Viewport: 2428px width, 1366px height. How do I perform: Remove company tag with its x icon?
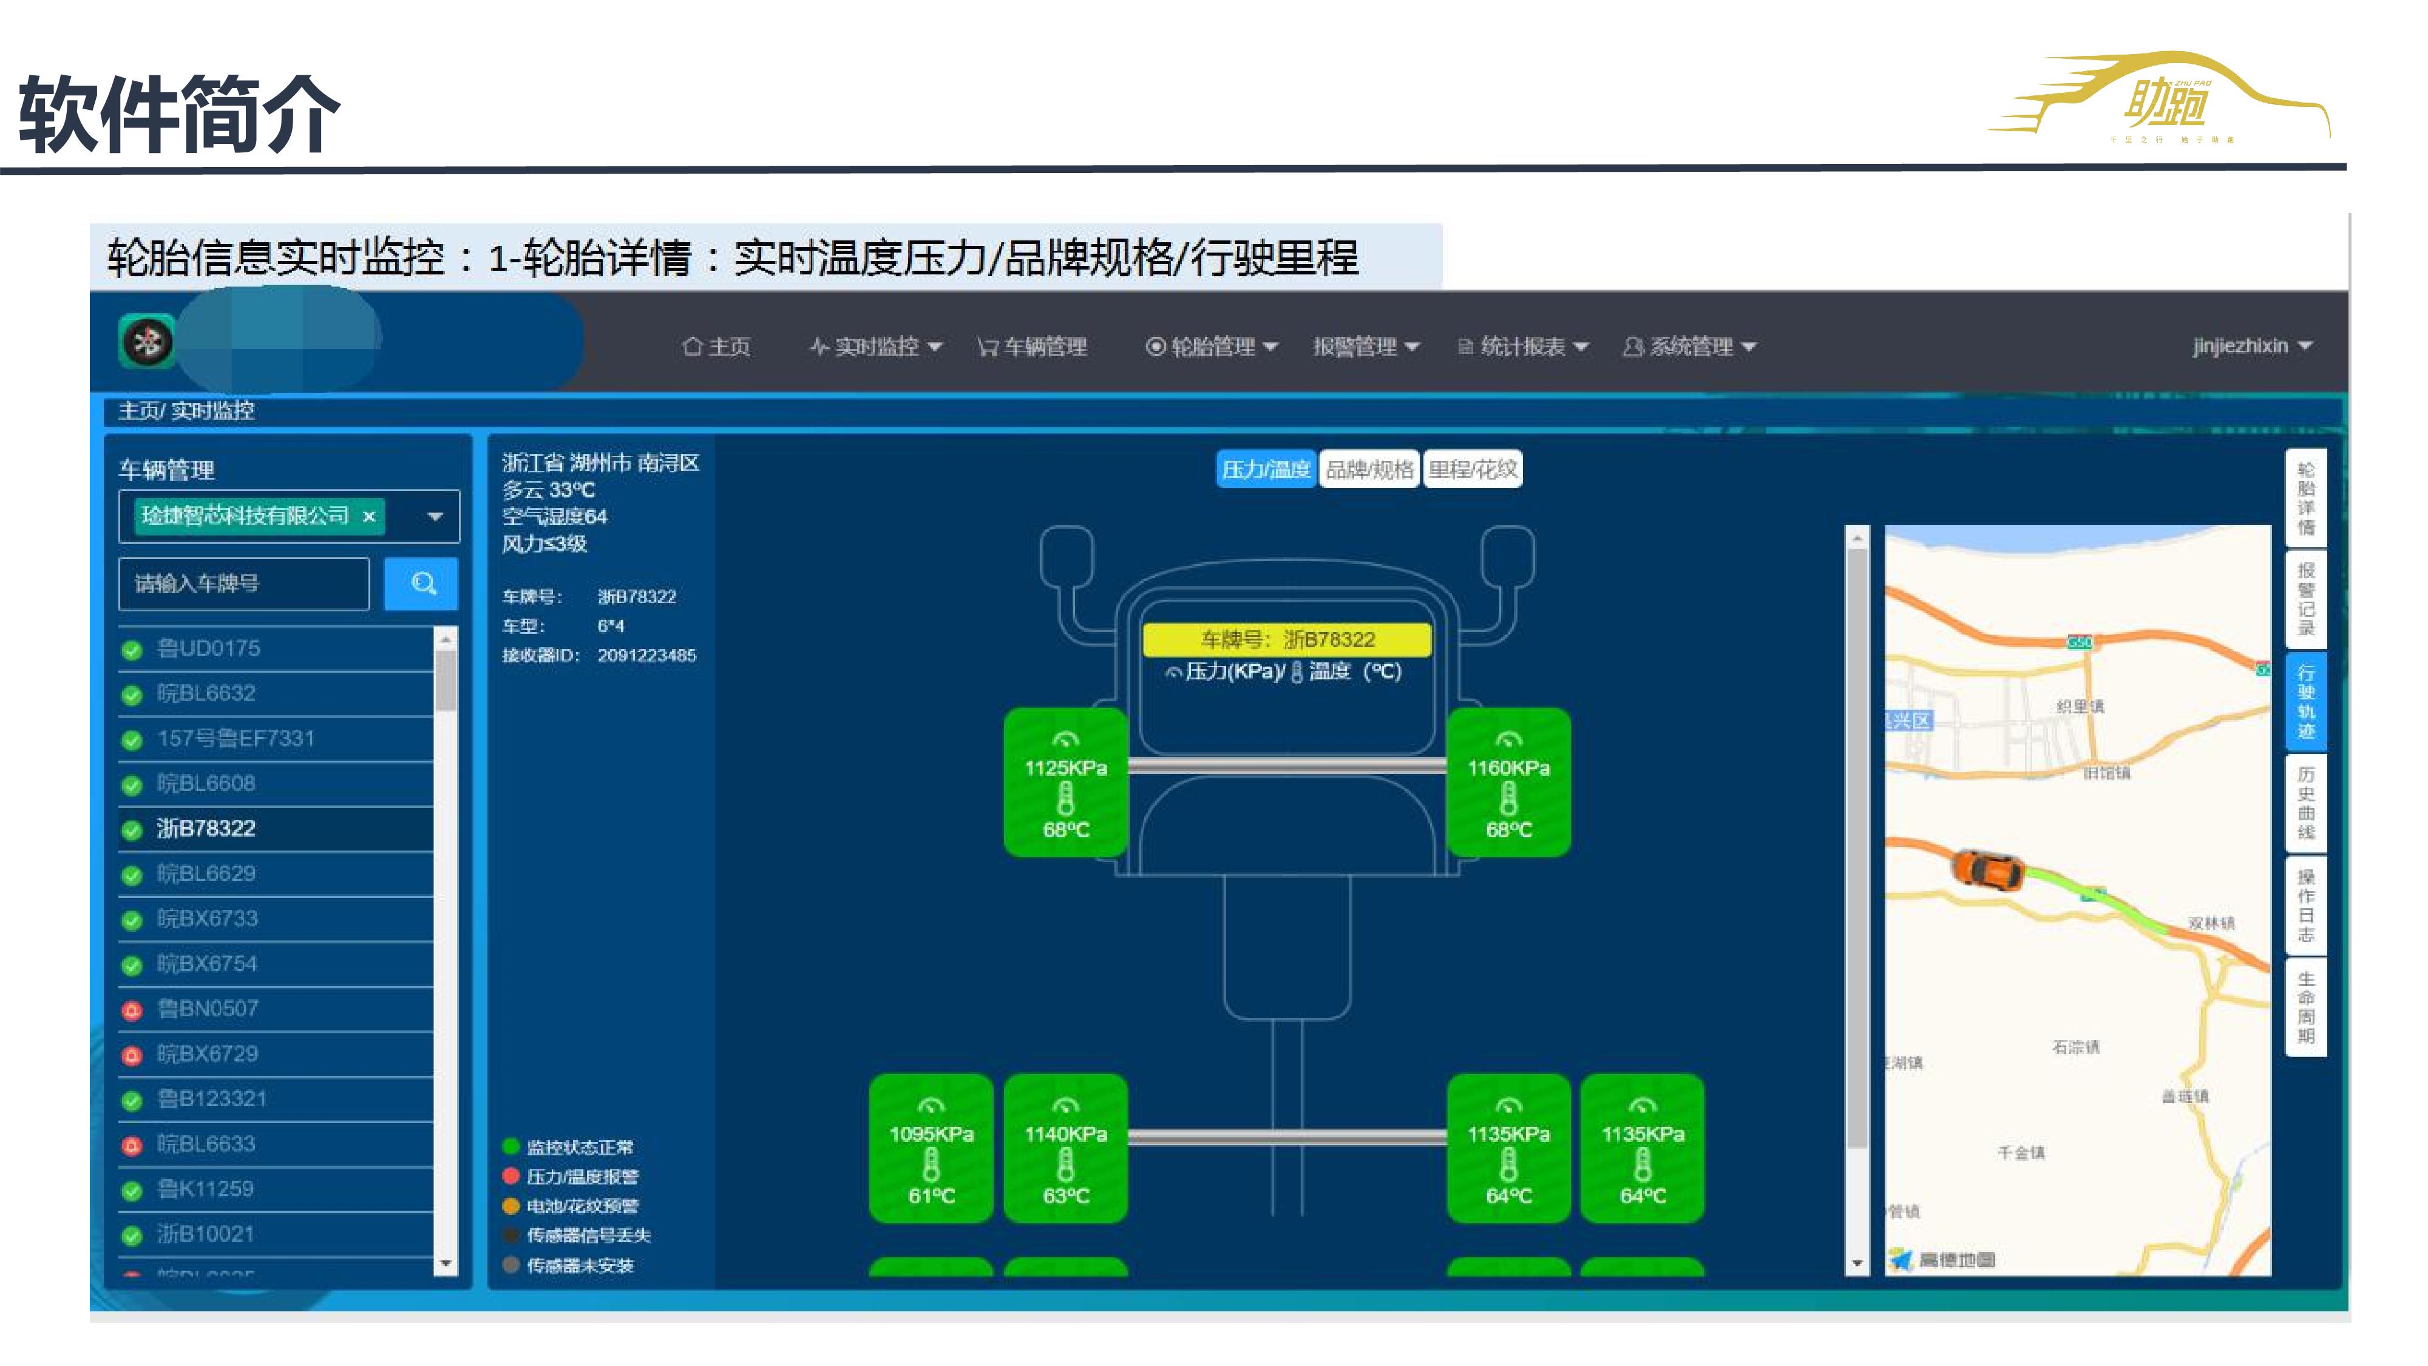[x=370, y=515]
